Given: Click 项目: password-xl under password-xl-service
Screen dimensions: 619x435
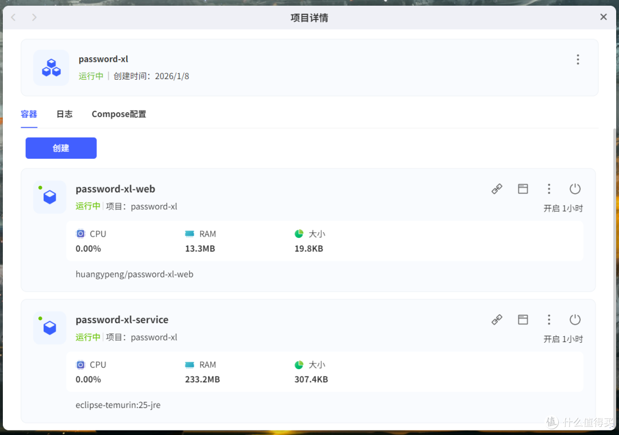Looking at the screenshot, I should coord(142,337).
